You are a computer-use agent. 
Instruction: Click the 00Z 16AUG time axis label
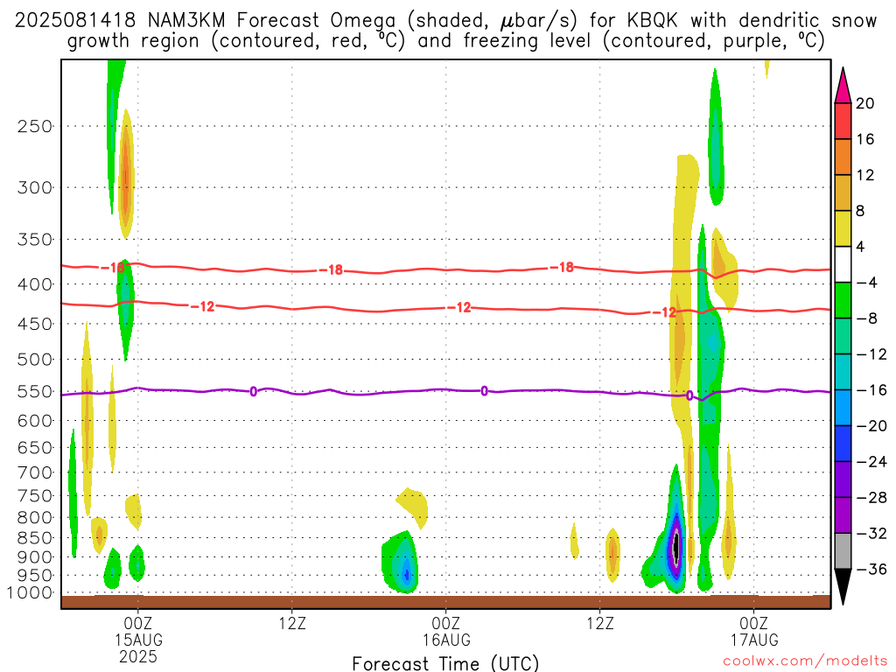tap(446, 632)
